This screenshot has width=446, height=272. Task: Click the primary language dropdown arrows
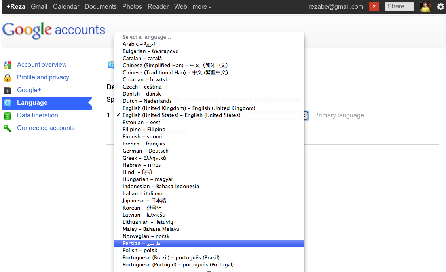(x=306, y=115)
